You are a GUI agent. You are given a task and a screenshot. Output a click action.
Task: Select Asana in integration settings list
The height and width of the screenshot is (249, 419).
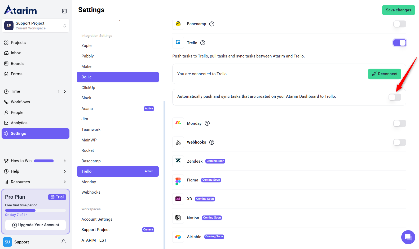(x=87, y=109)
